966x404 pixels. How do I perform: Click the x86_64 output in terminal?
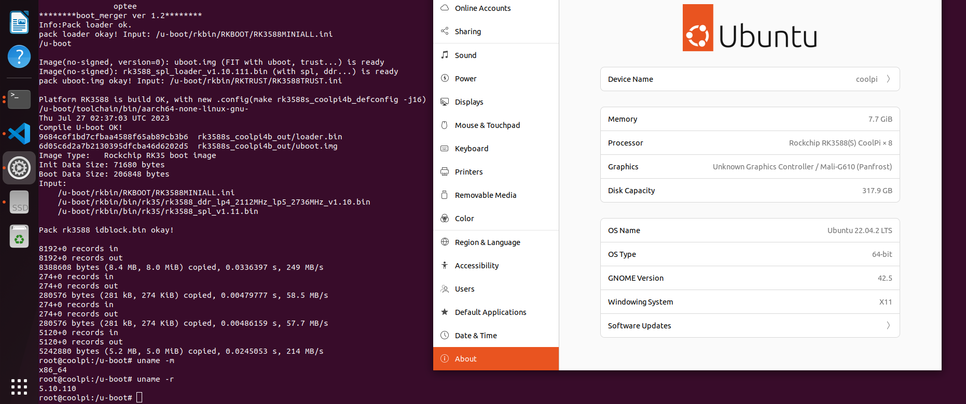53,369
